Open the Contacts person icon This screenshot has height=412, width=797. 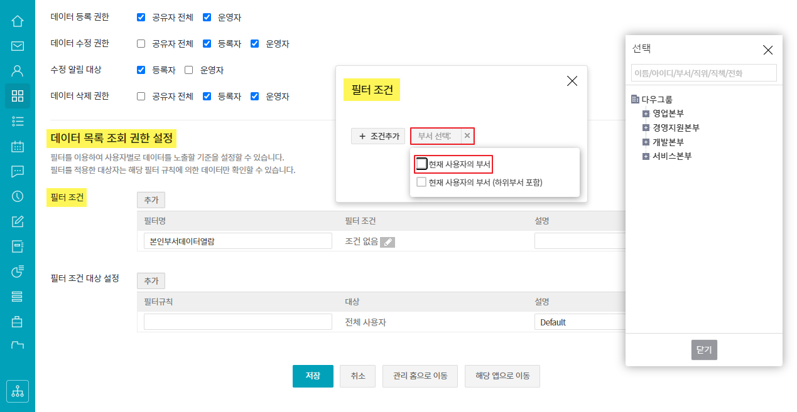click(x=18, y=71)
